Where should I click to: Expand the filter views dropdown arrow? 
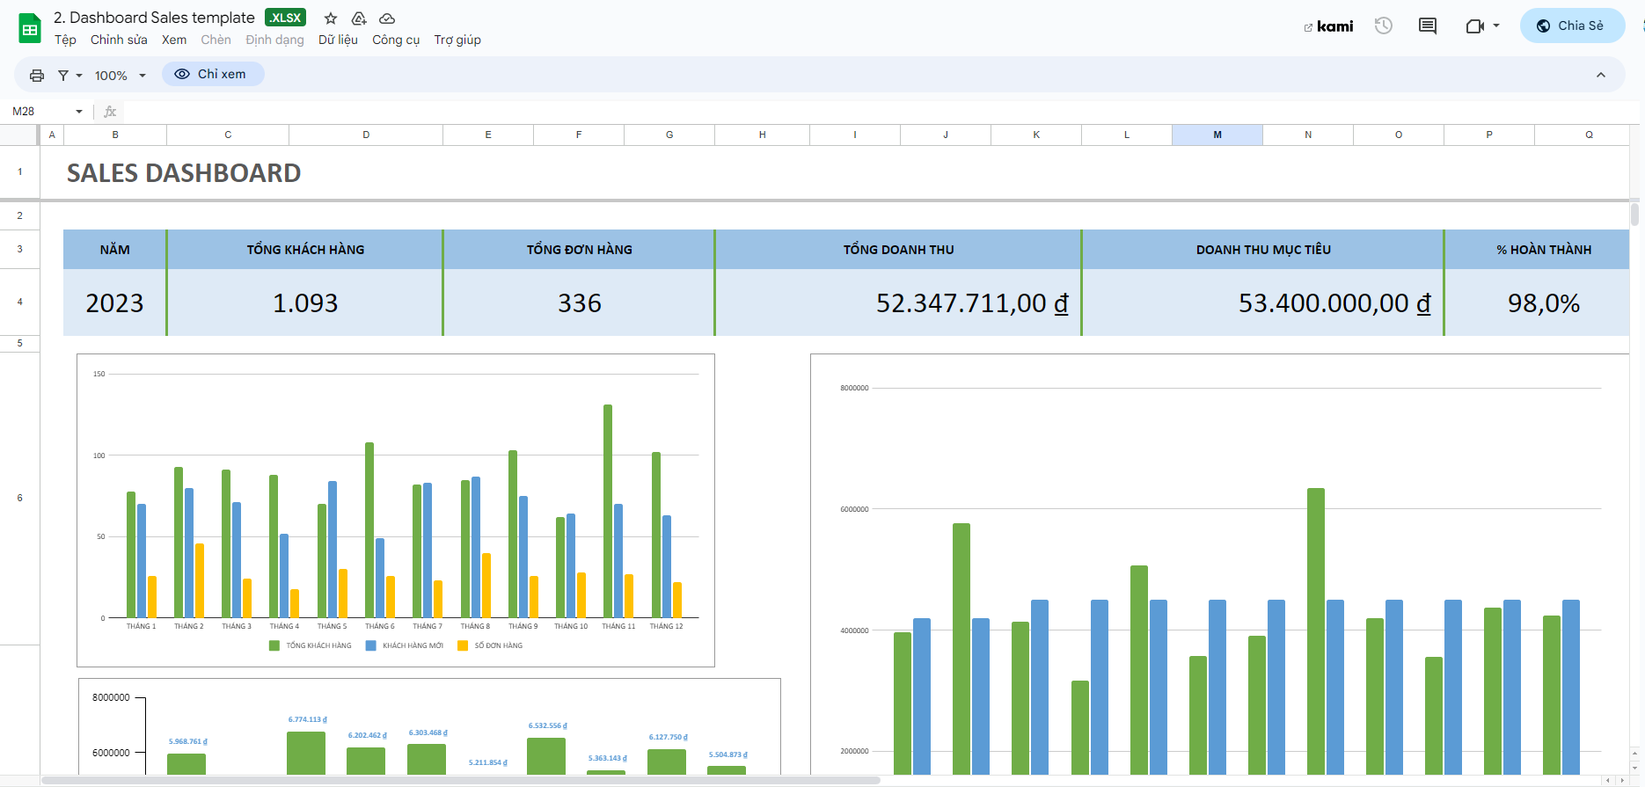(79, 76)
